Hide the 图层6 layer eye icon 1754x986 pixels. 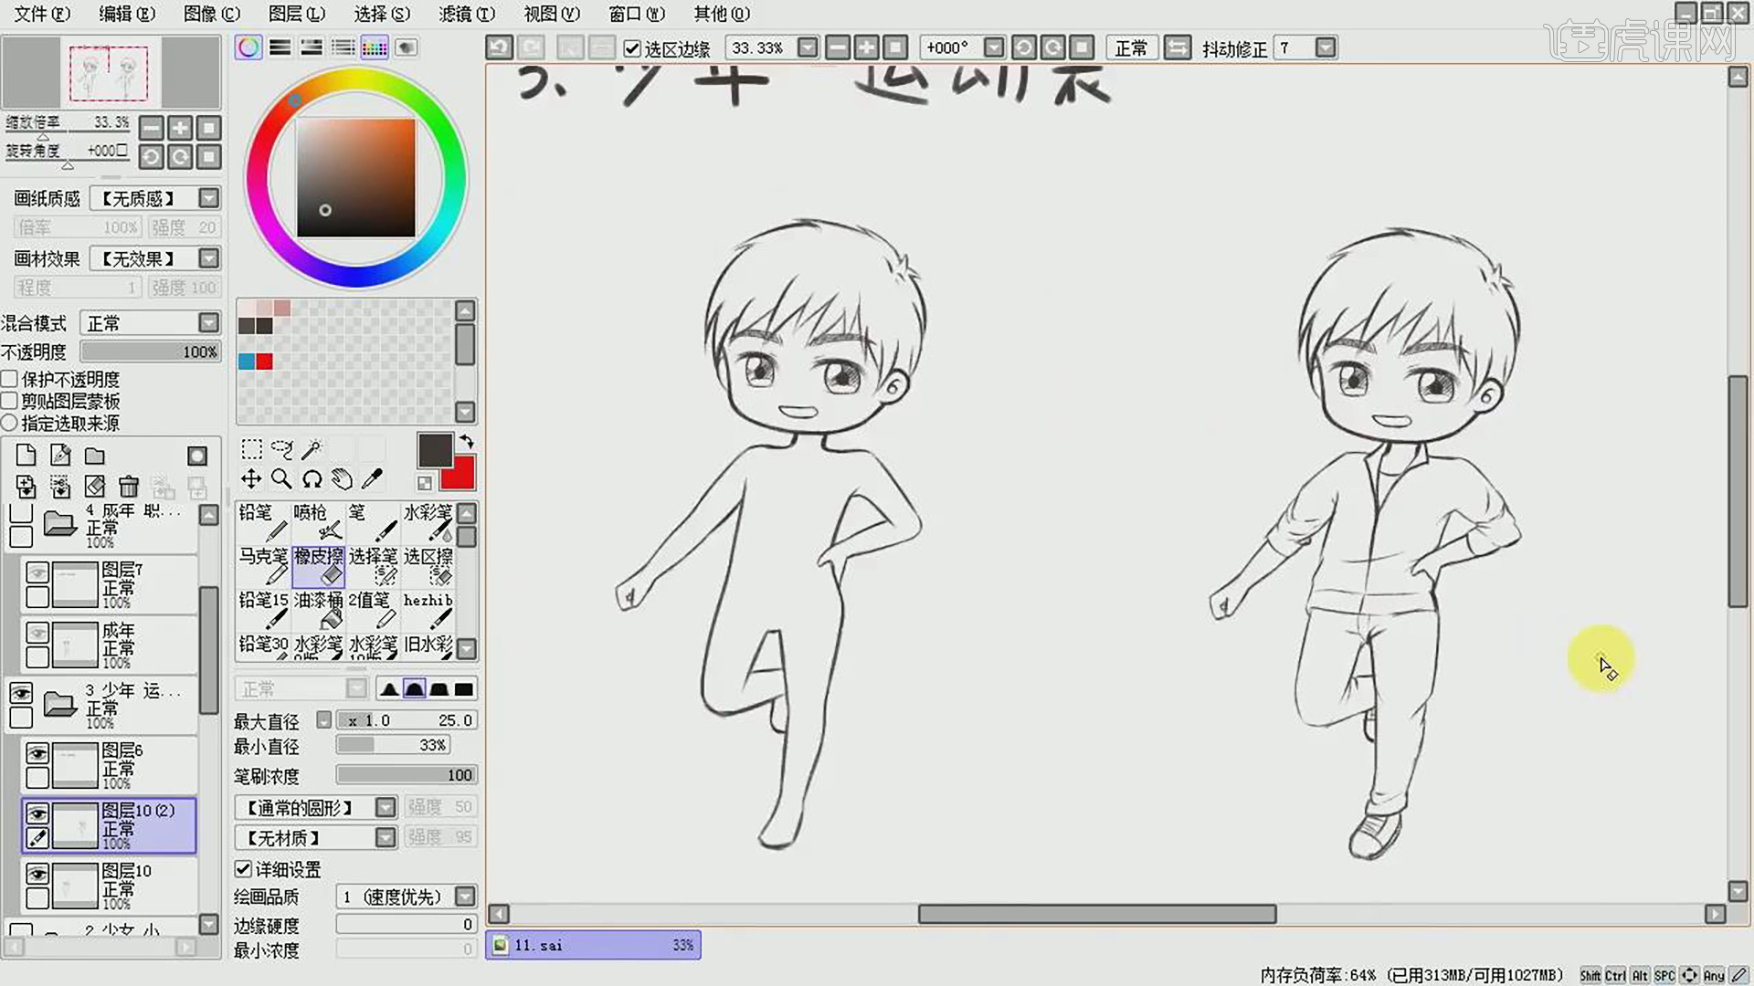coord(37,753)
